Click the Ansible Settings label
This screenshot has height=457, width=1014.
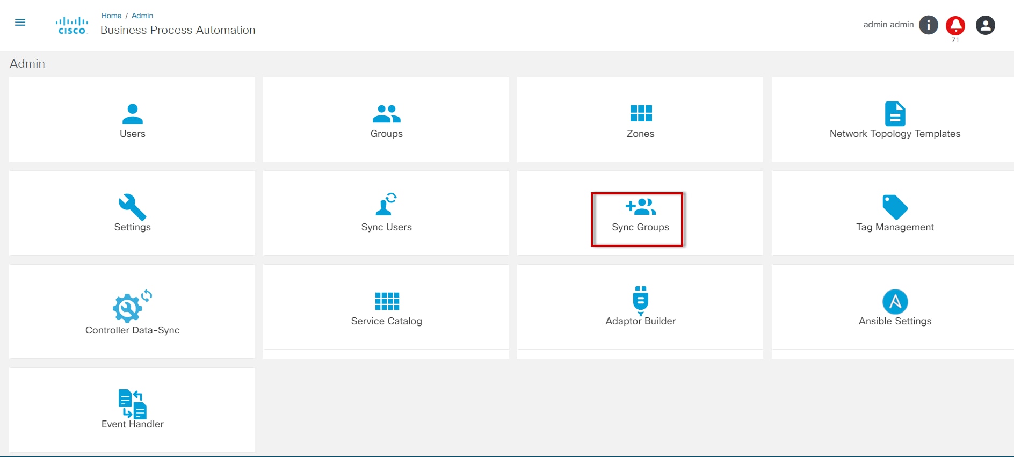click(895, 321)
